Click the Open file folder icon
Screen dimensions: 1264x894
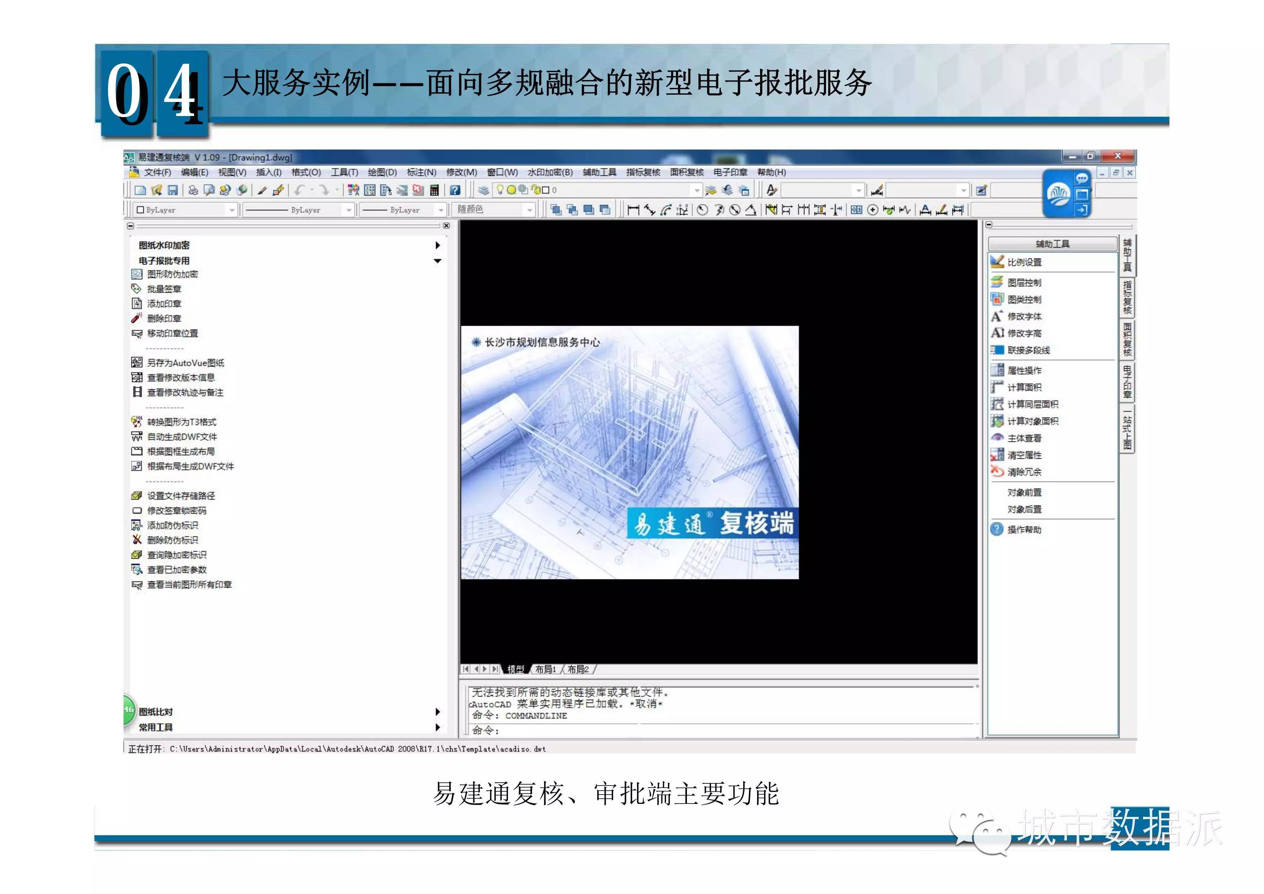coord(157,191)
